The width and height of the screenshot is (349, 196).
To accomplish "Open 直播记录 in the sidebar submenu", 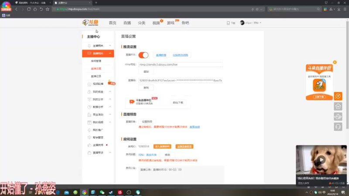I will [x=96, y=76].
